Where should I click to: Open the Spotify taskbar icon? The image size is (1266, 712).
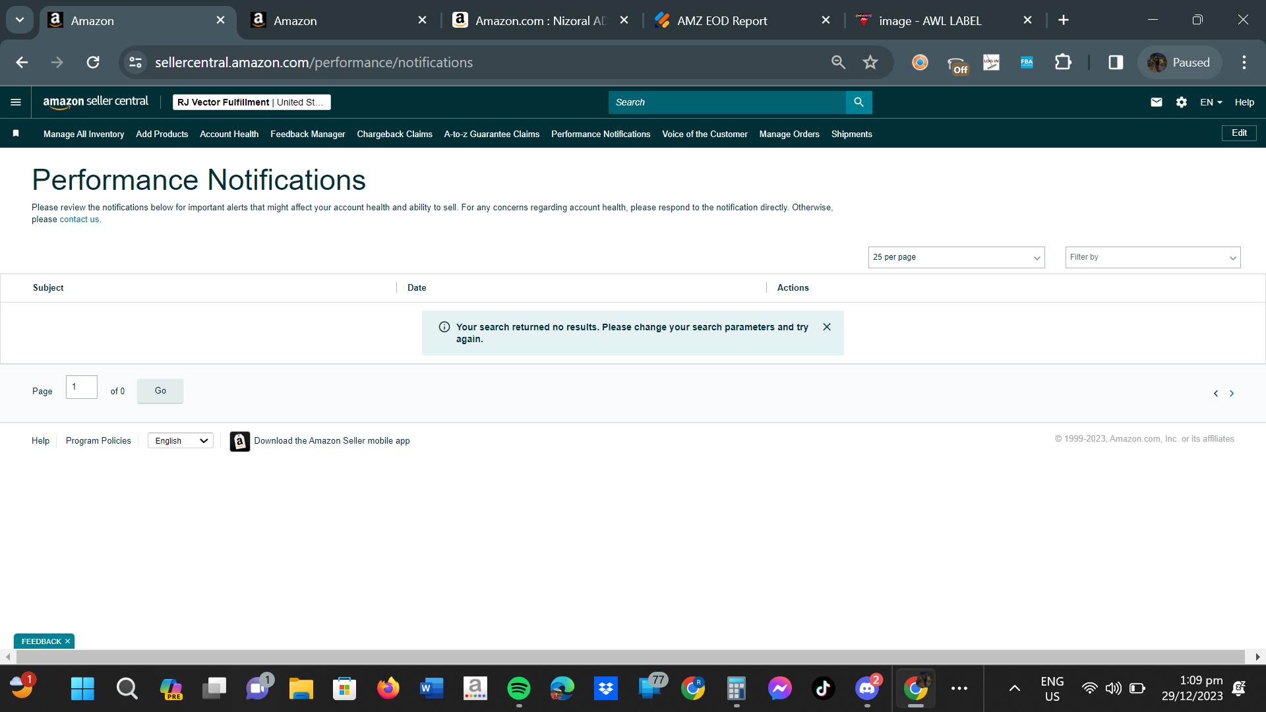tap(519, 689)
